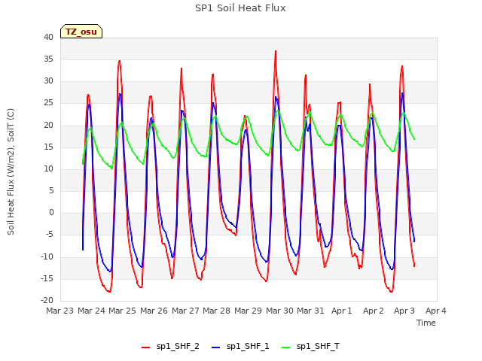Click the red curve's highest peak near Mar 30
Screen dimensions: 482x361
276,51
